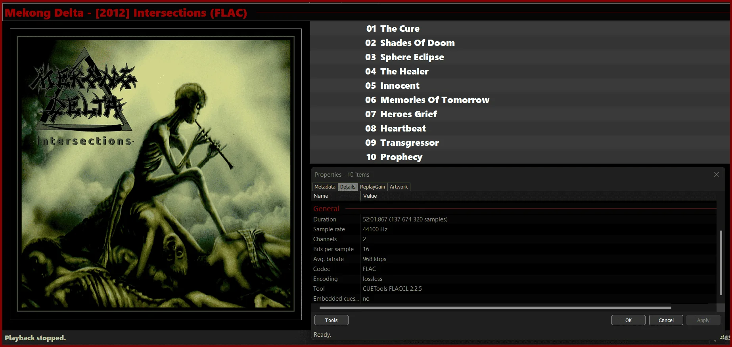Click the Duration value 52:01.867

click(405, 219)
